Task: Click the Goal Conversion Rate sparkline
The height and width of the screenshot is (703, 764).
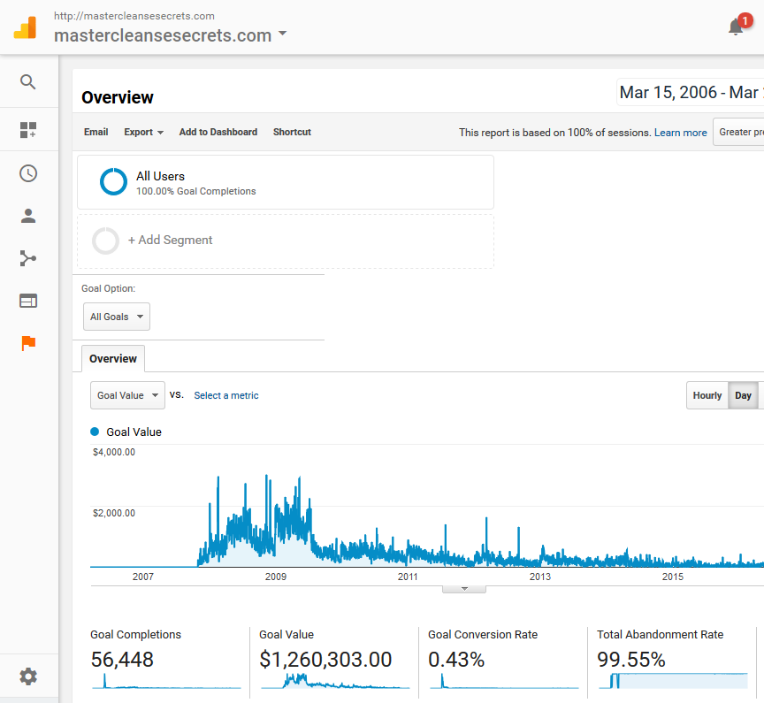Action: (x=504, y=681)
